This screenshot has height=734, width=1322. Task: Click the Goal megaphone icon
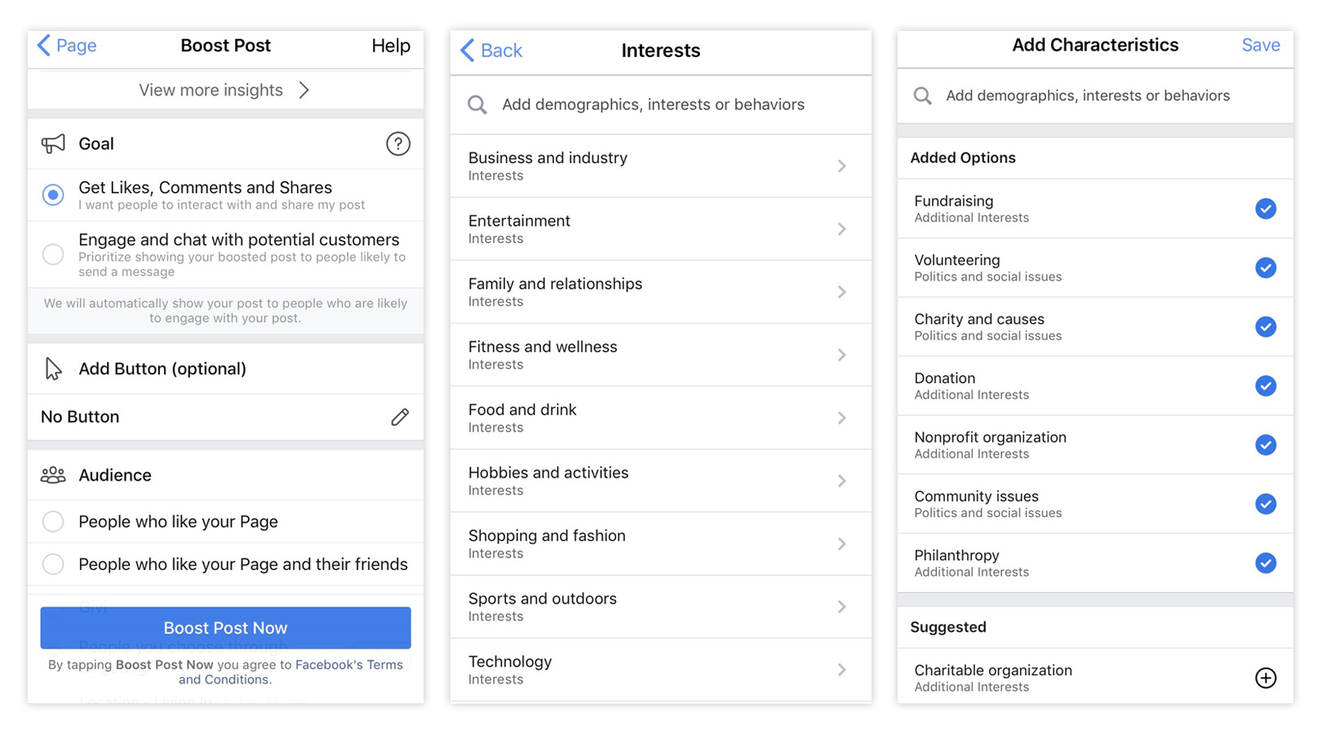(x=53, y=144)
